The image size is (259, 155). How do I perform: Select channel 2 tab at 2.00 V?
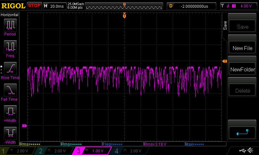[54, 151]
